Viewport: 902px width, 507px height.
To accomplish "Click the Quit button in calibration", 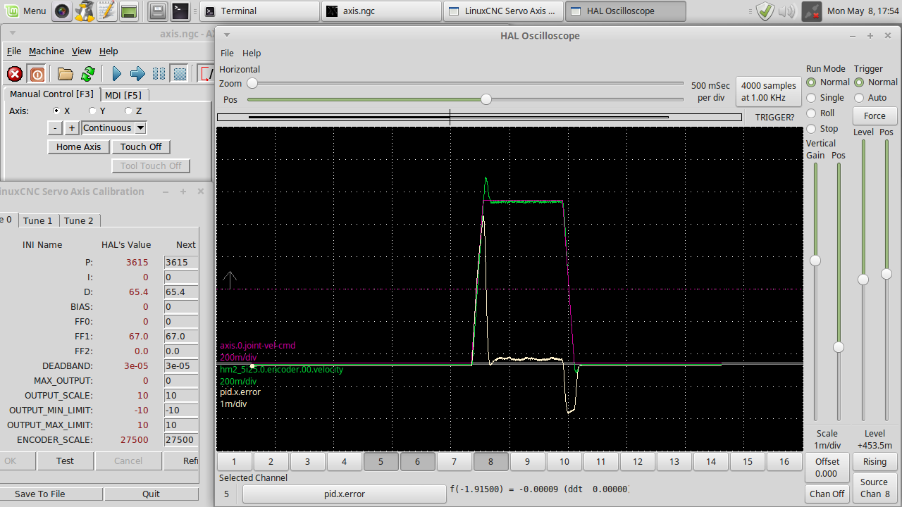I will 151,494.
